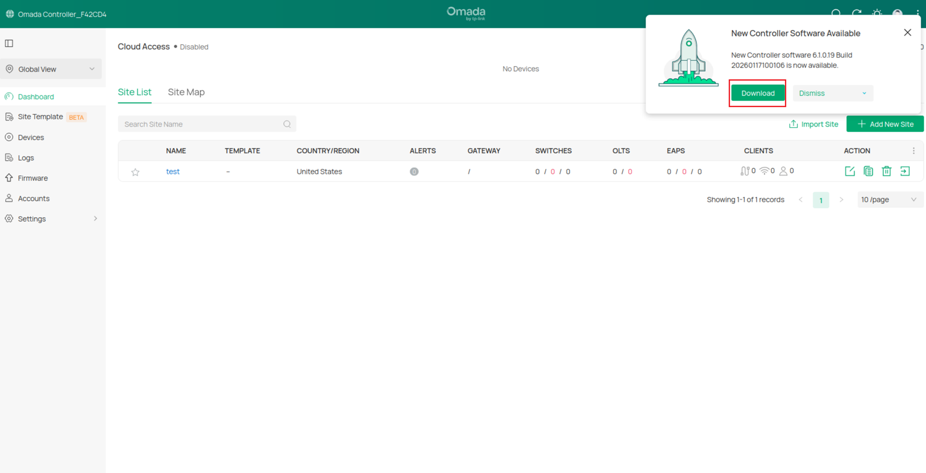Select the Site Template menu item
Screen dimensions: 926x473
[40, 116]
